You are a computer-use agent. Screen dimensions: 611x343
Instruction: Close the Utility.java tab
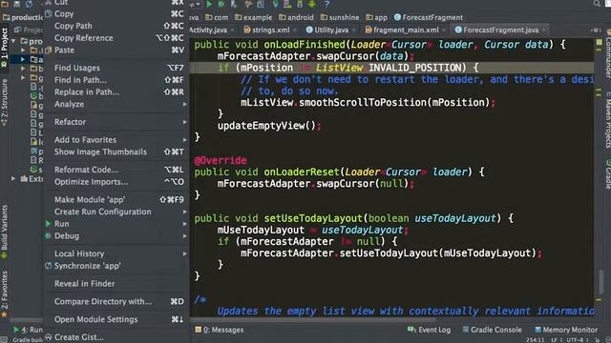pos(353,30)
